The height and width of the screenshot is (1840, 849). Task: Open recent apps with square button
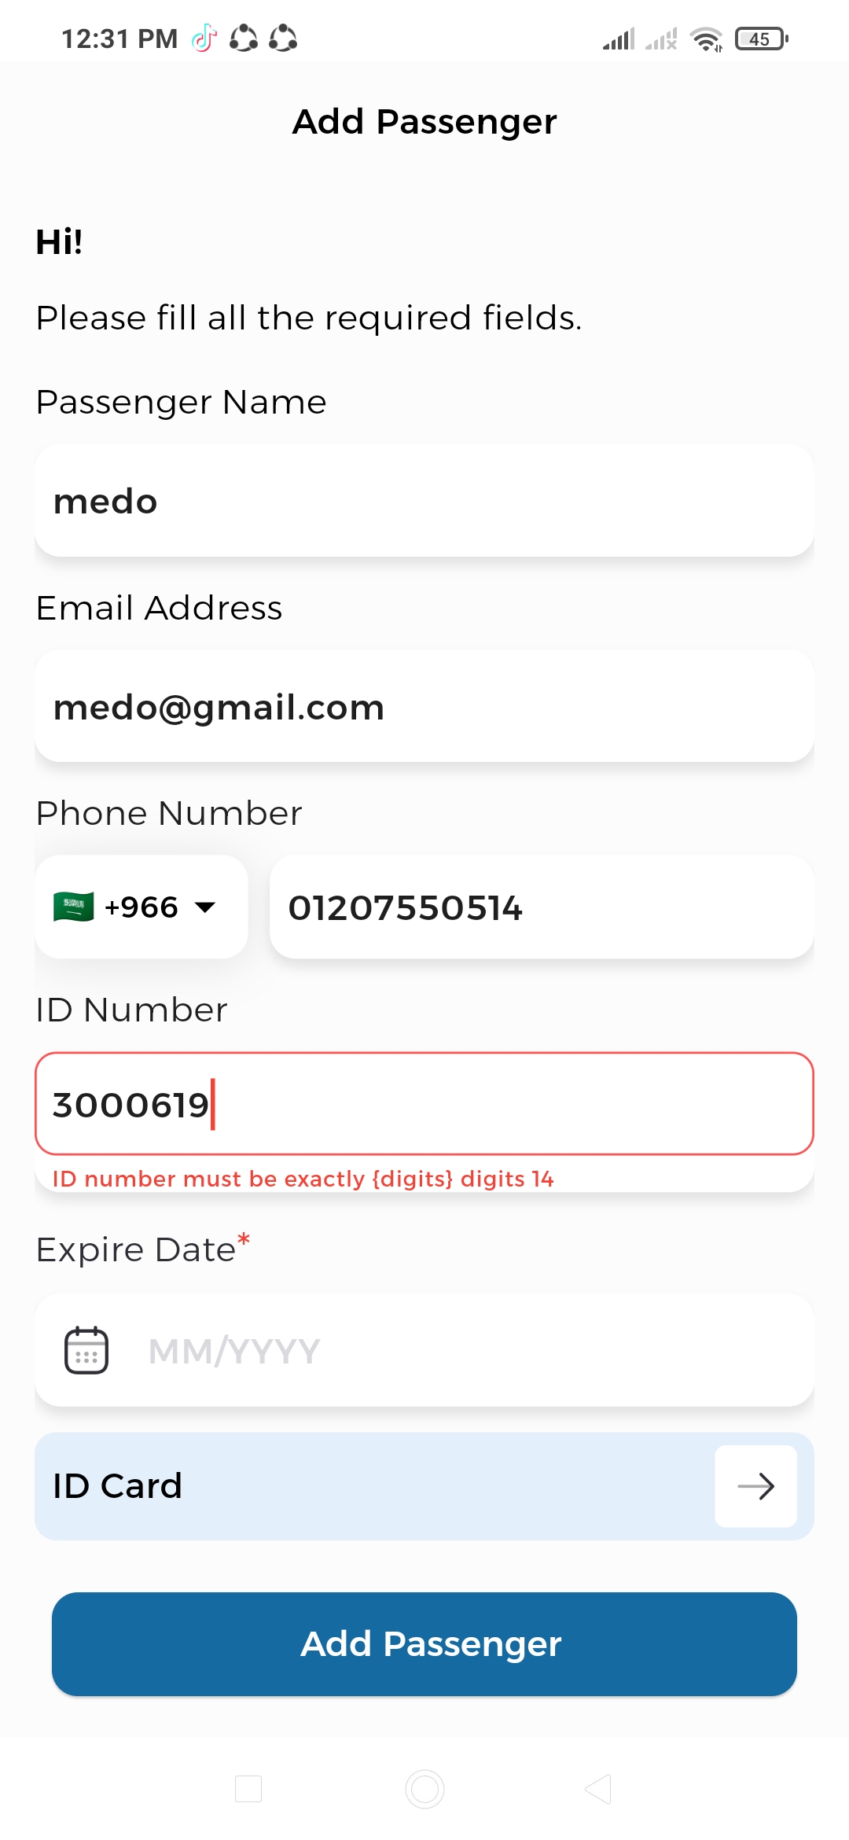[x=248, y=1789]
